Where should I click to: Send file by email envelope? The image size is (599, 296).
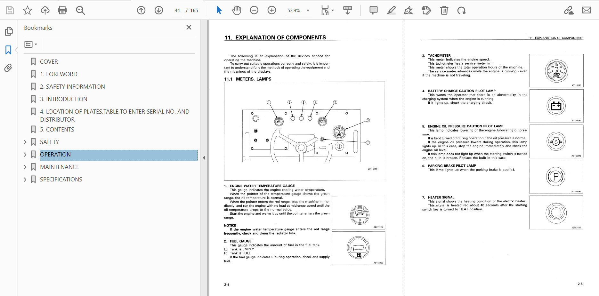coord(587,10)
